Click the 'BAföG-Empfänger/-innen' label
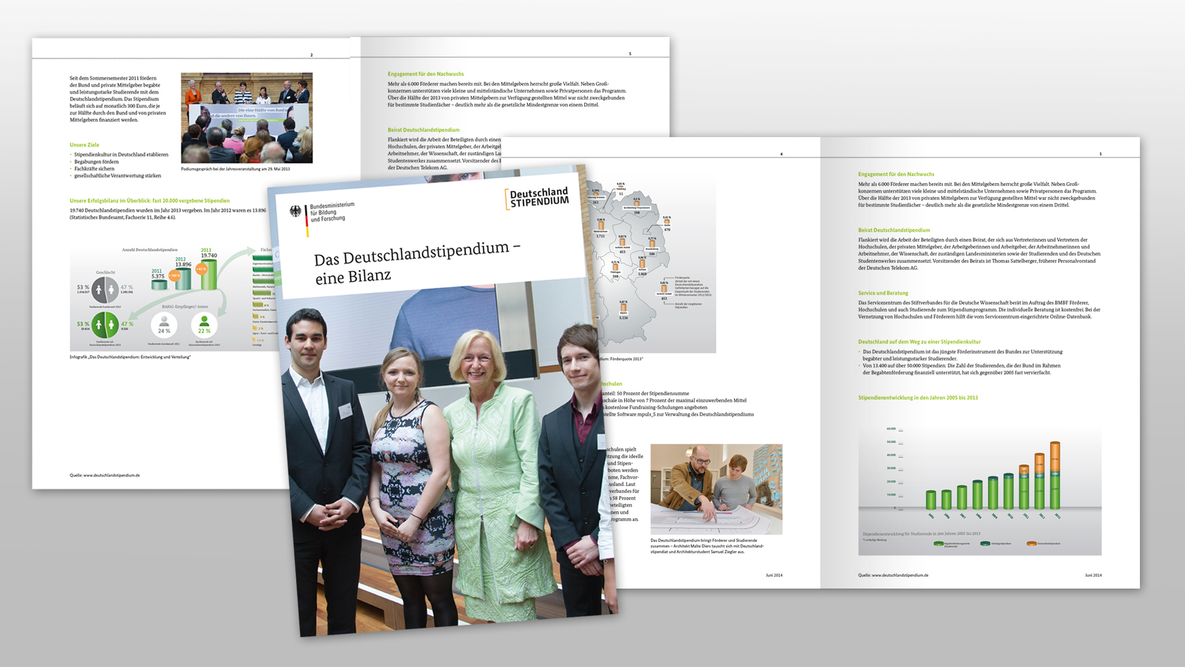 185,306
